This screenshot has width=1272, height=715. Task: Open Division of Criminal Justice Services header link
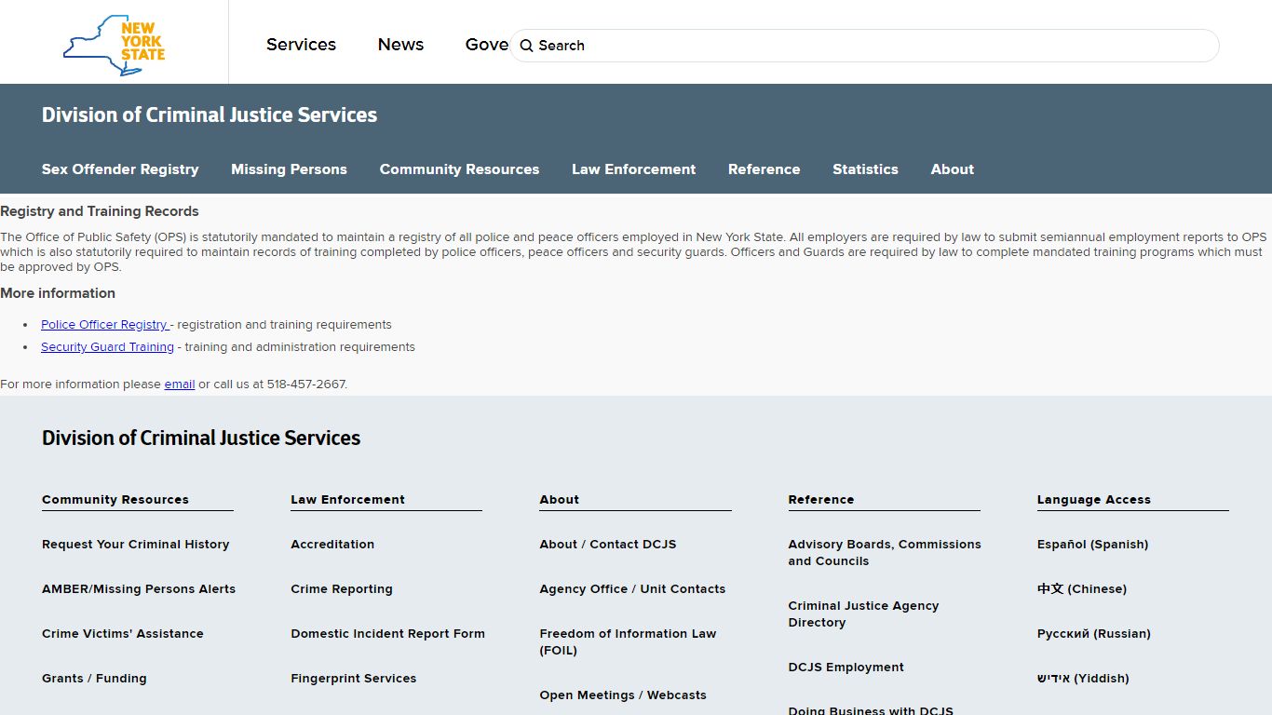[x=210, y=115]
